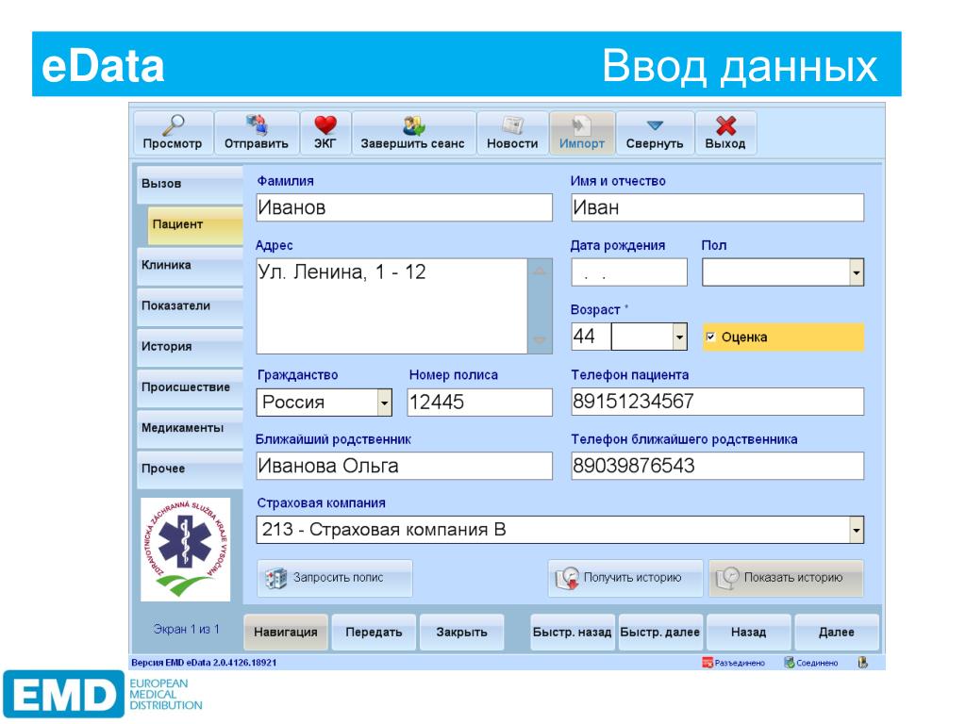966x724 pixels.
Task: Click the Отправить send icon
Action: (257, 124)
